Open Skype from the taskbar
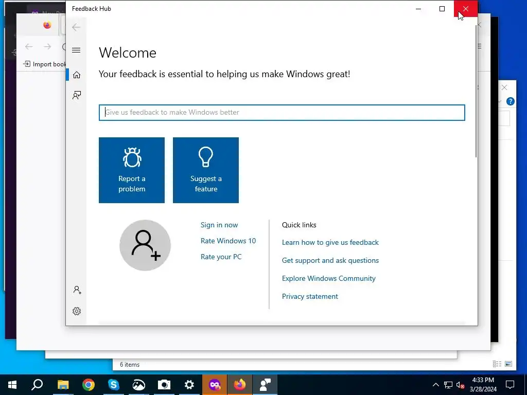The width and height of the screenshot is (527, 395). [x=114, y=385]
